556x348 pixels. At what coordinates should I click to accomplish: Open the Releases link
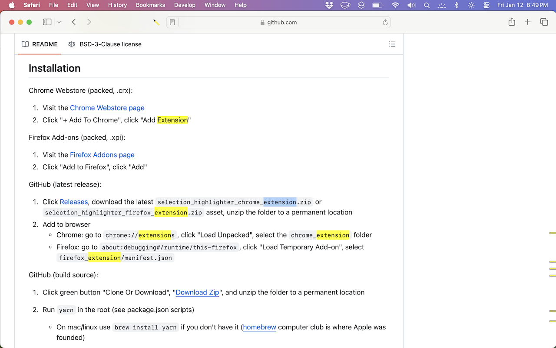pos(74,202)
